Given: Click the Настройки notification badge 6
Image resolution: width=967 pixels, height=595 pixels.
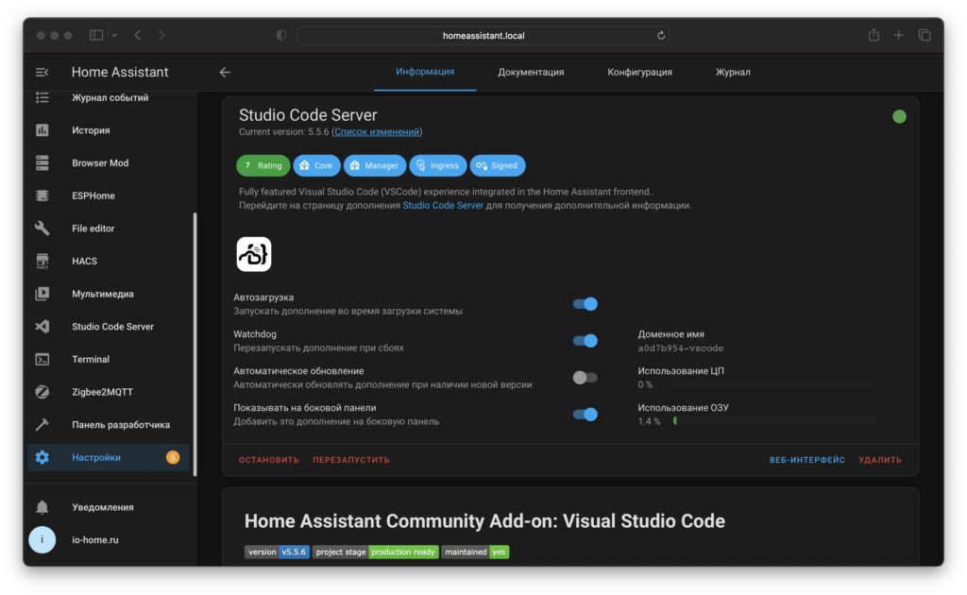Looking at the screenshot, I should pos(172,457).
